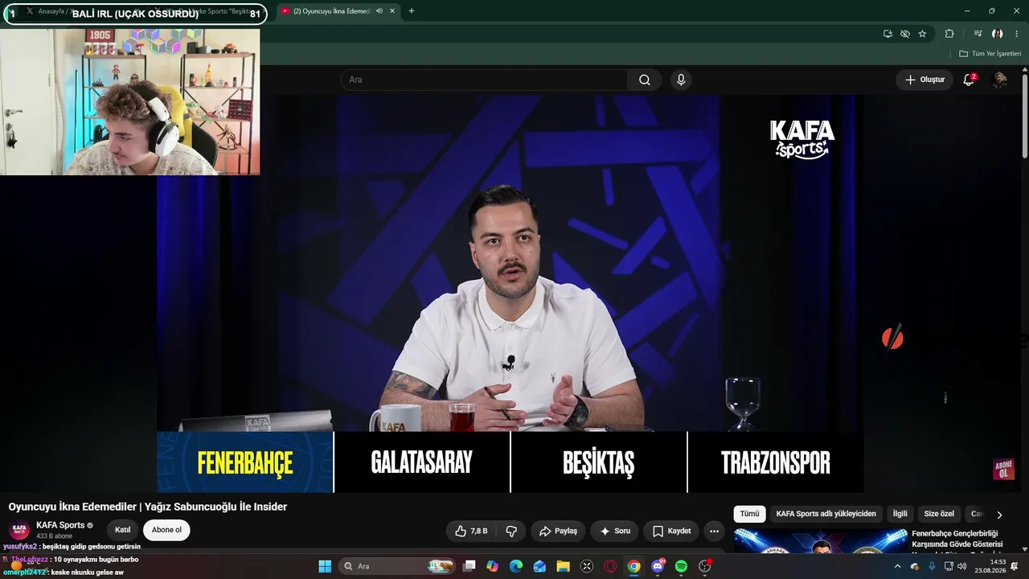Viewport: 1029px width, 579px height.
Task: Open the KAFA Sports channel avatar
Action: pos(20,530)
